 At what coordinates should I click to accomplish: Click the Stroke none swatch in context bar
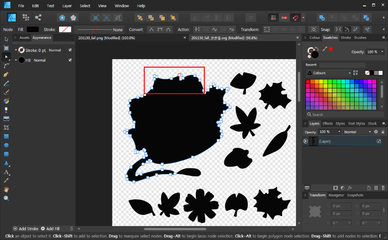[x=65, y=29]
